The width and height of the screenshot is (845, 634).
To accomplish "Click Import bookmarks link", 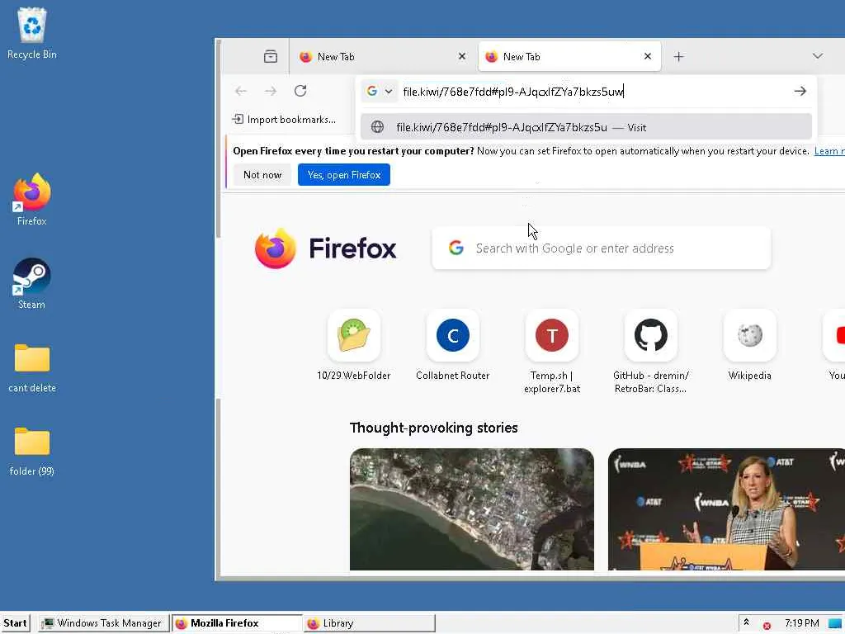I will [284, 119].
